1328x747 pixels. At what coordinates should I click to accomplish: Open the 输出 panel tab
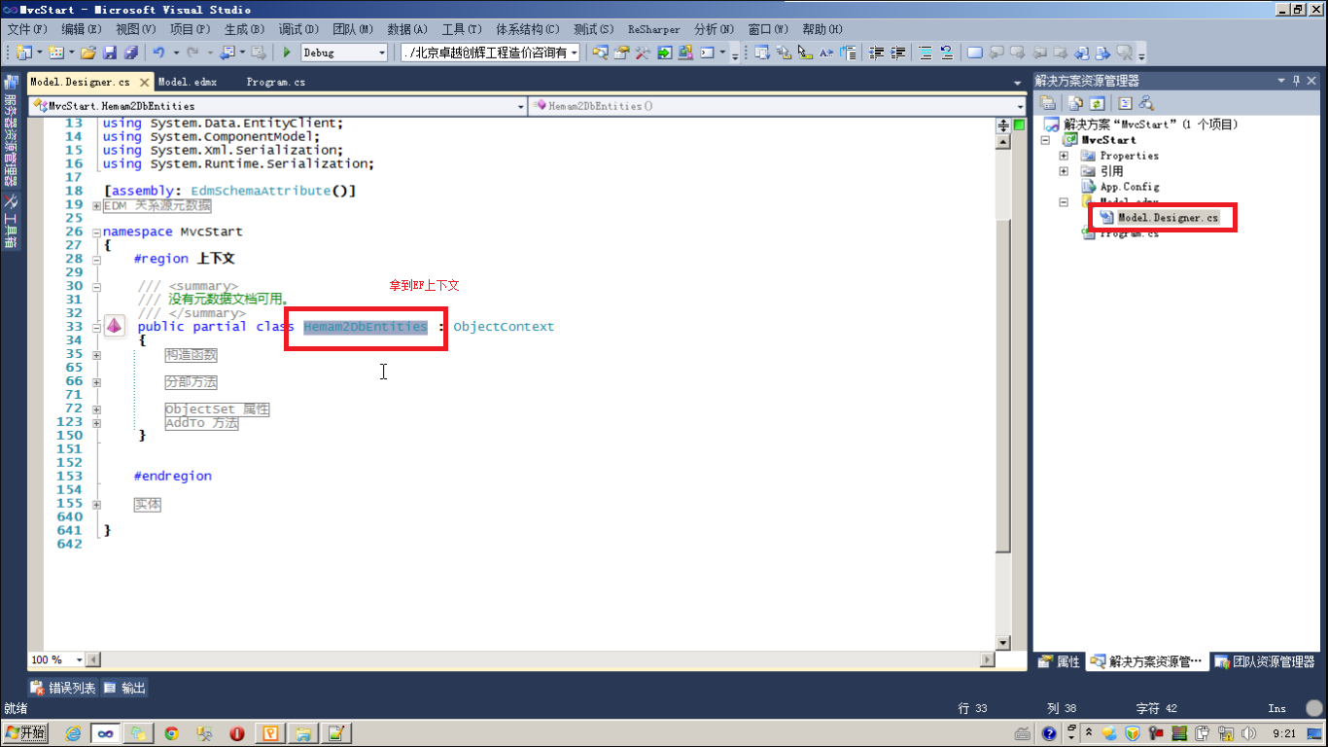click(124, 688)
